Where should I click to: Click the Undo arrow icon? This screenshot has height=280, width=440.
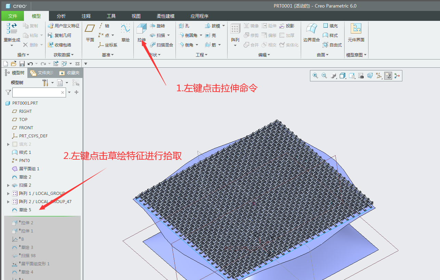pos(30,64)
